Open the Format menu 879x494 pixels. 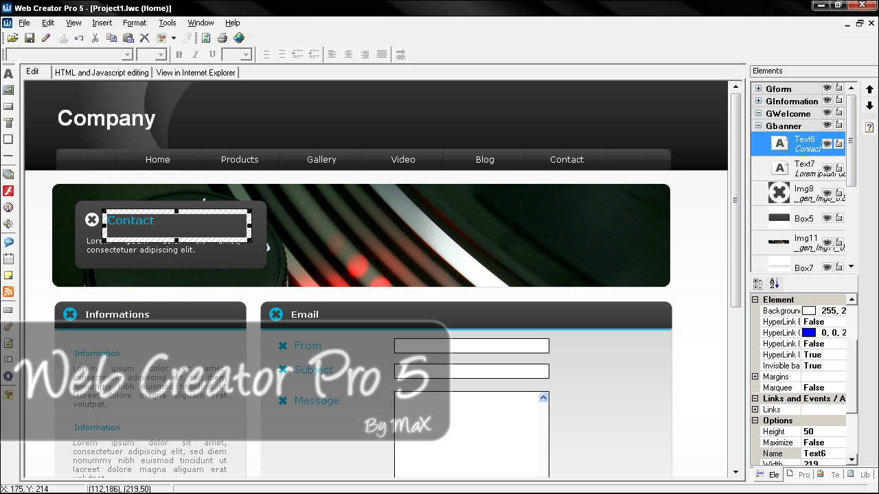coord(135,23)
